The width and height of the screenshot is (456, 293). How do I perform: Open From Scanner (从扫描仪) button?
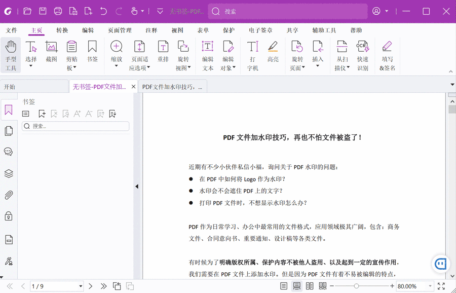tap(342, 56)
